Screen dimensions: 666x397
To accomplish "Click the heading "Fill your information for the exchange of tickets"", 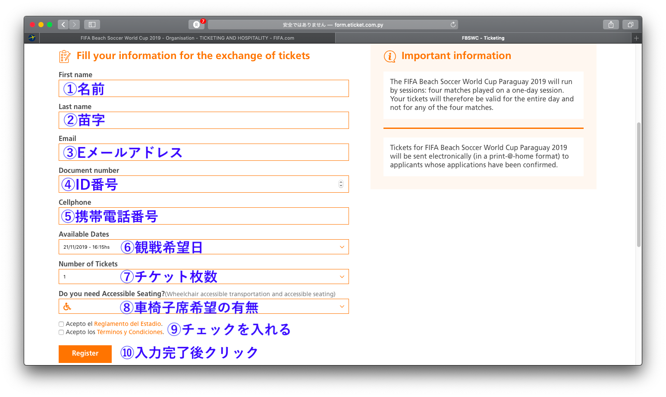I will (x=193, y=56).
